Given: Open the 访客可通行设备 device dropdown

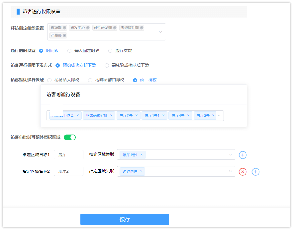Looking at the screenshot, I should coord(219,115).
